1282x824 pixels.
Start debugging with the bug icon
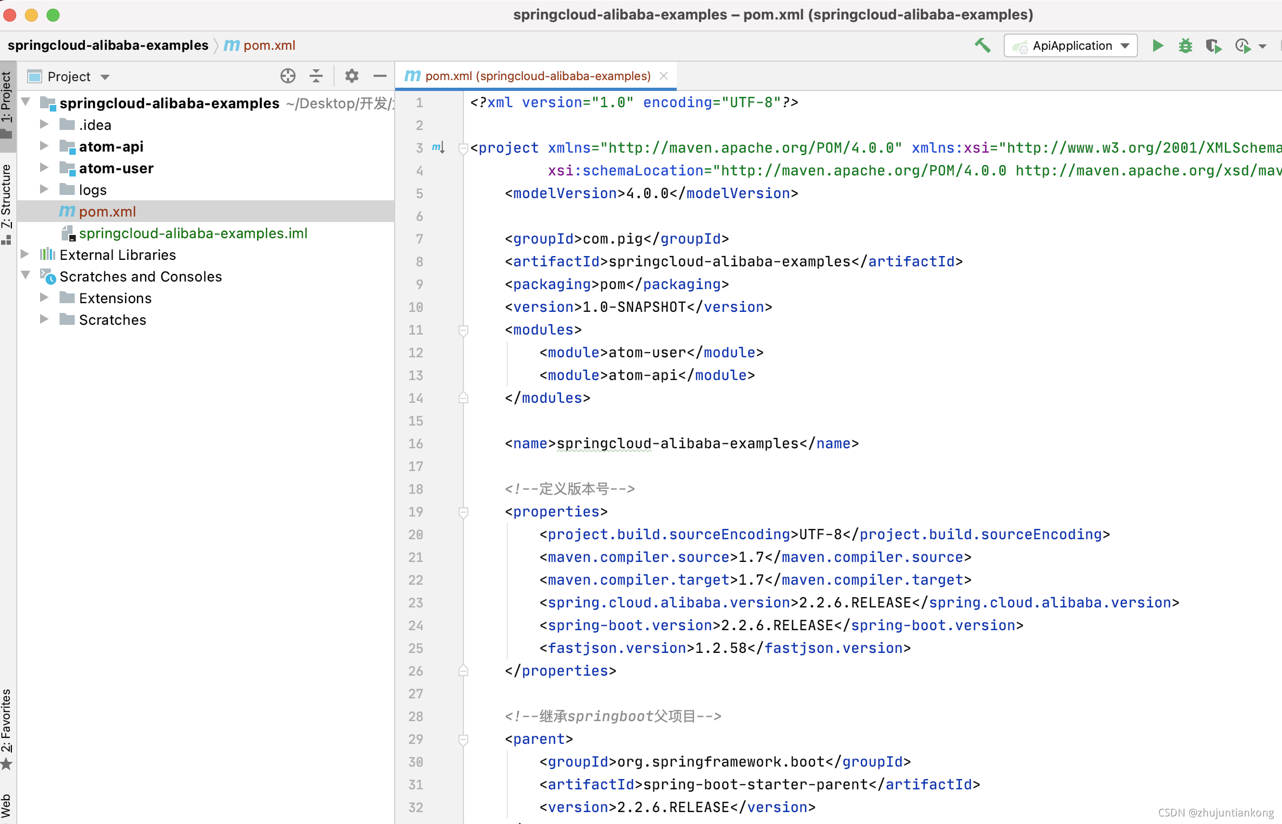coord(1185,45)
